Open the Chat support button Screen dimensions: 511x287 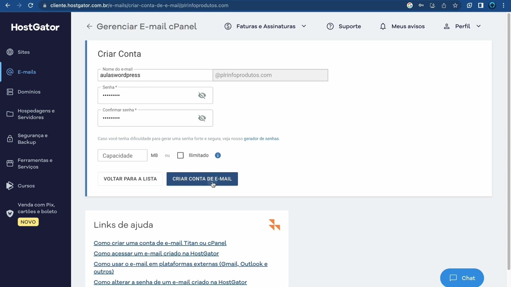point(462,278)
